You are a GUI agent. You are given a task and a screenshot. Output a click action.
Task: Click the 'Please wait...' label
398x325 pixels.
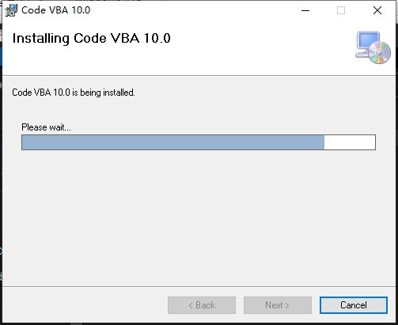click(46, 127)
